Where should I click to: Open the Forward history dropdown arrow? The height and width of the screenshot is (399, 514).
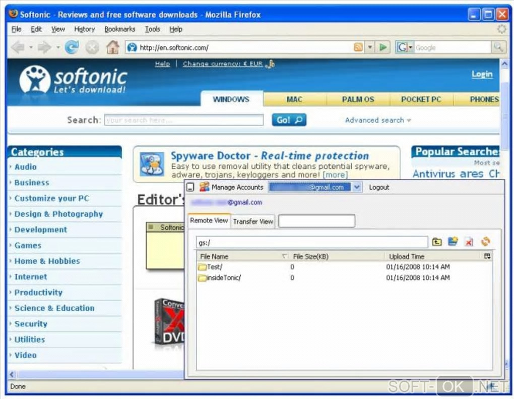click(58, 47)
